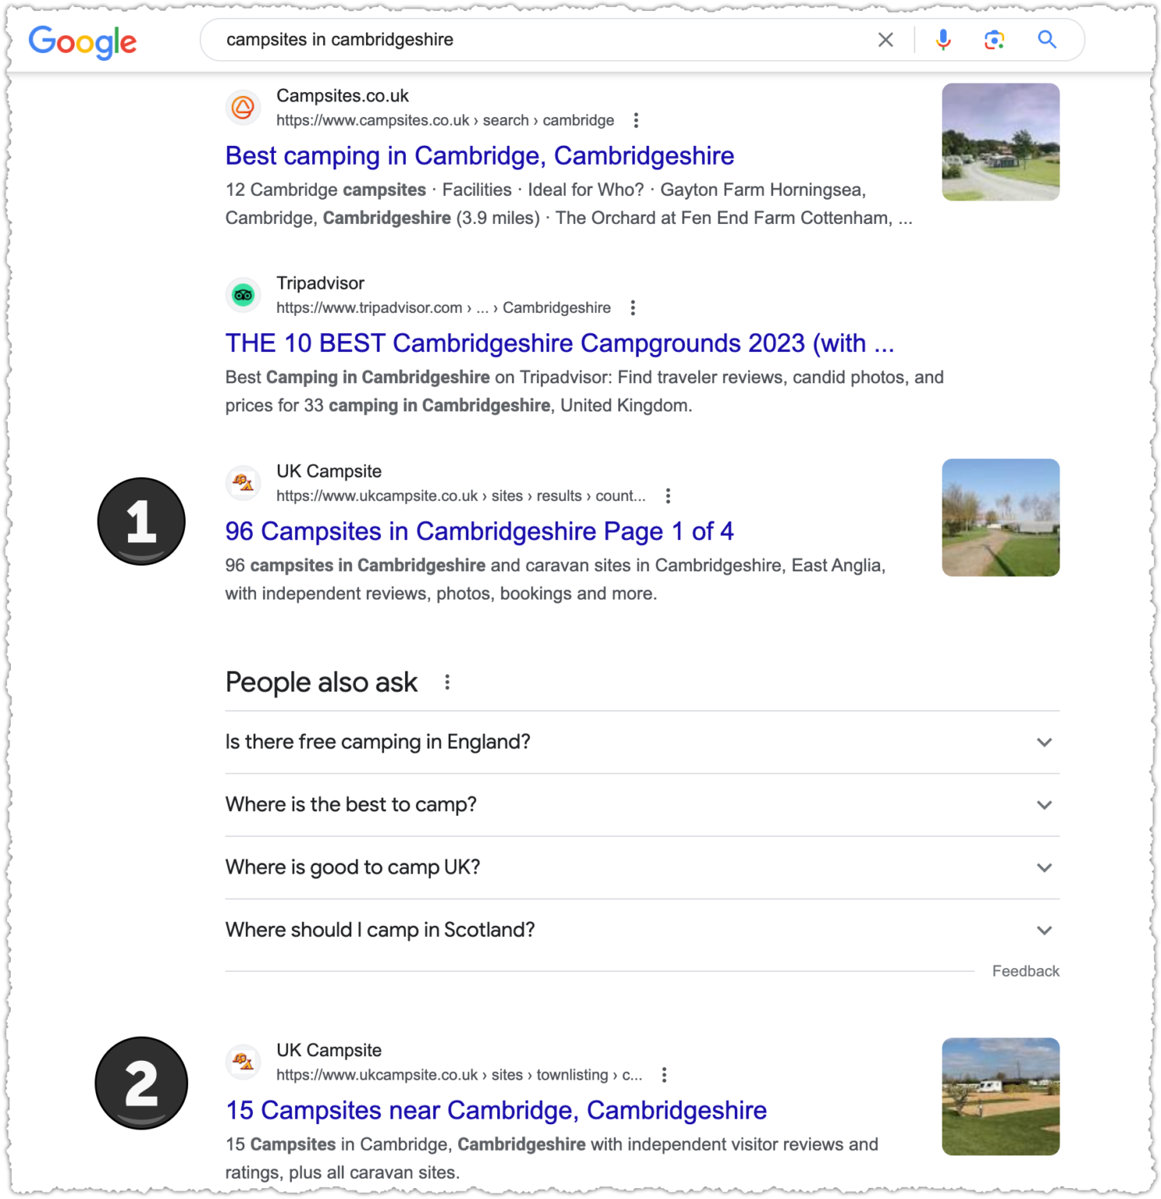Click the Tripadvisor owl favicon

244,295
